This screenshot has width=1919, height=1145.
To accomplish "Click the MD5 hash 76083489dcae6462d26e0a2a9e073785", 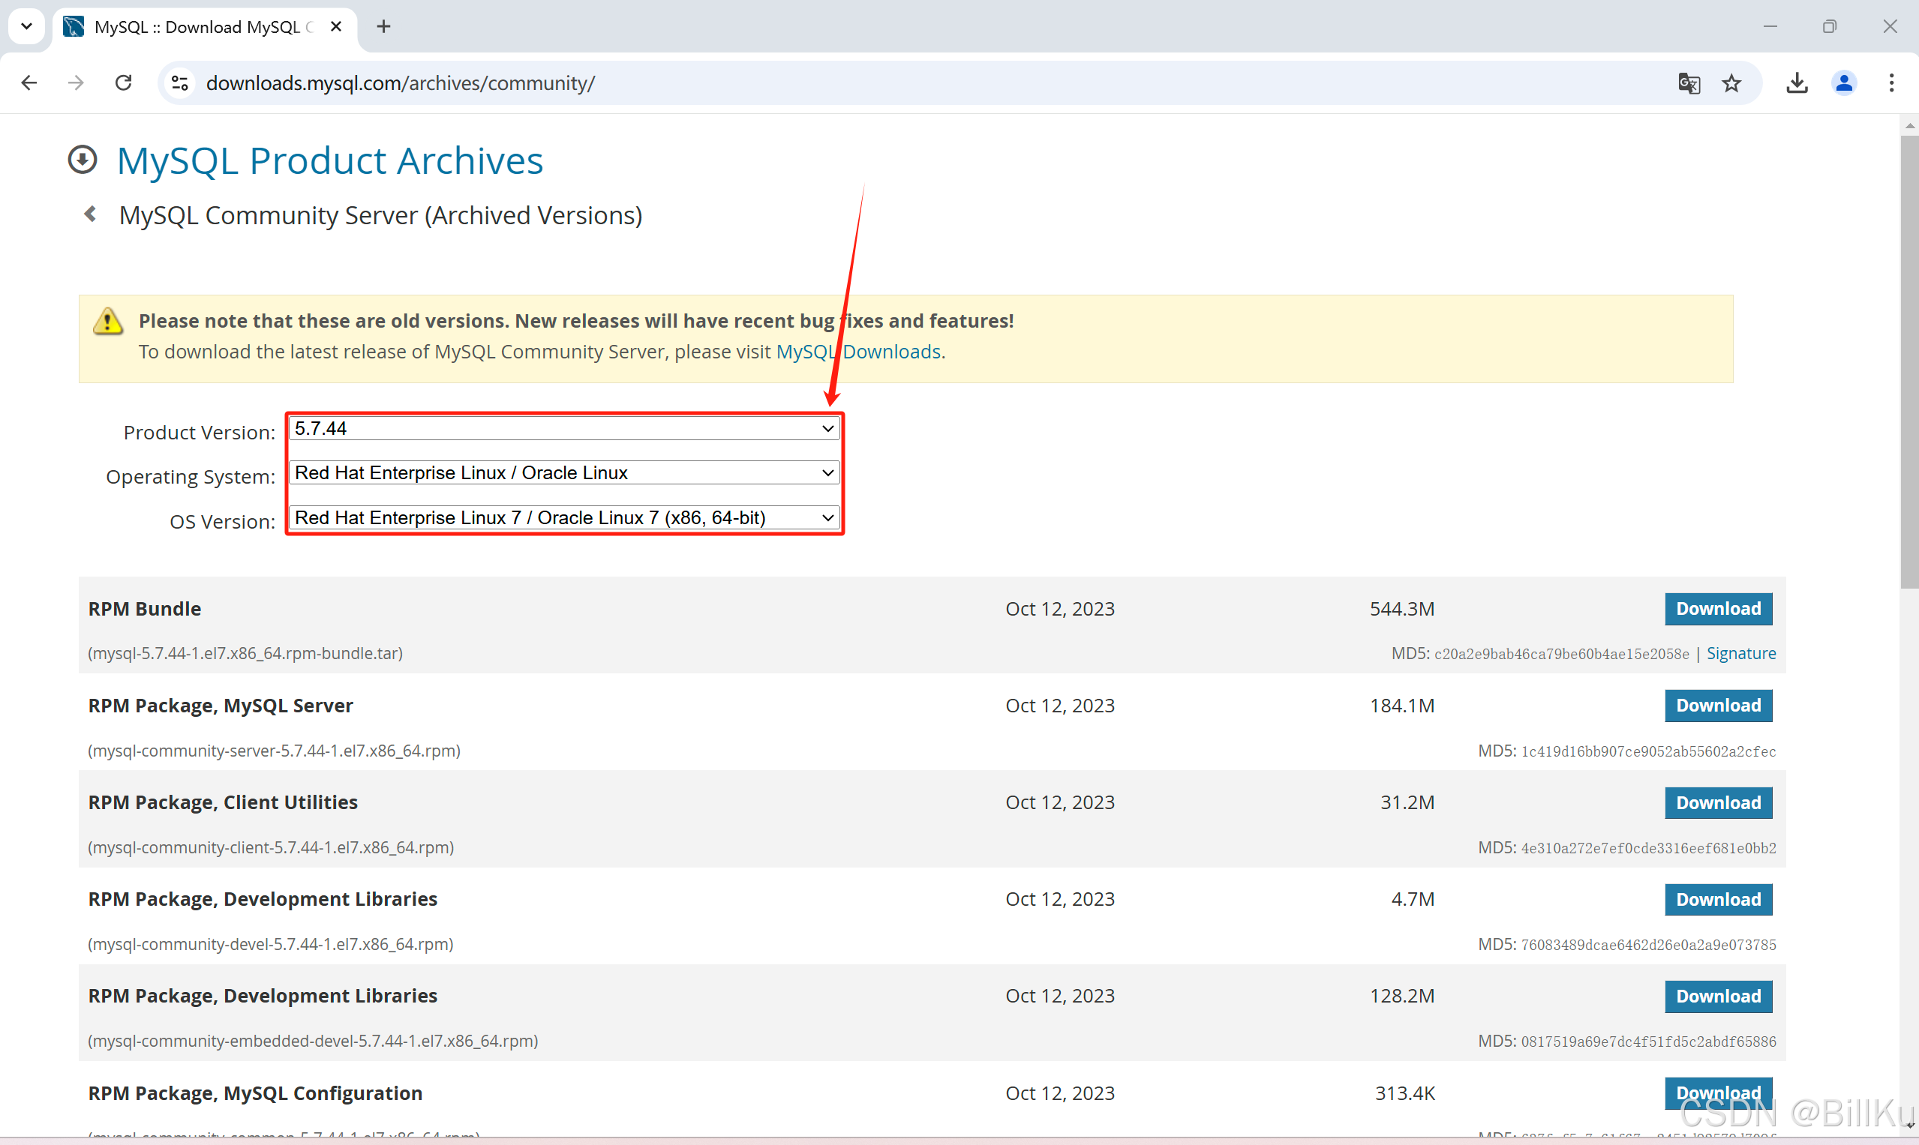I will pyautogui.click(x=1648, y=945).
